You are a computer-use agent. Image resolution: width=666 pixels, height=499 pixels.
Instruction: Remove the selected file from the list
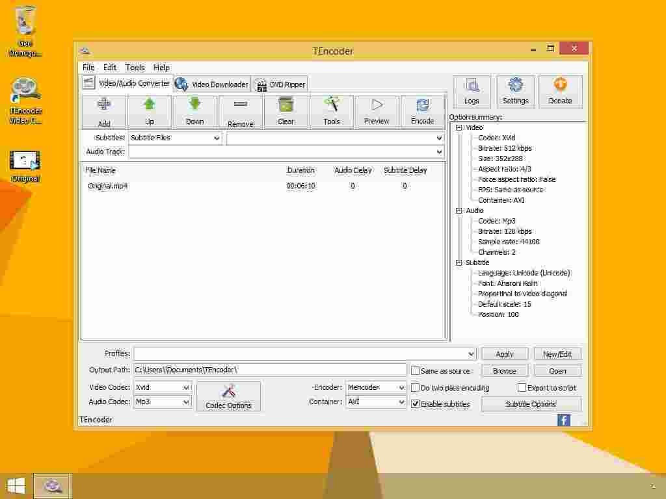(241, 112)
